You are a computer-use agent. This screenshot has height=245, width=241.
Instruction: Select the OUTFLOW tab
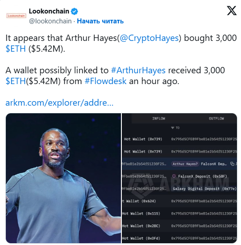click(216, 118)
